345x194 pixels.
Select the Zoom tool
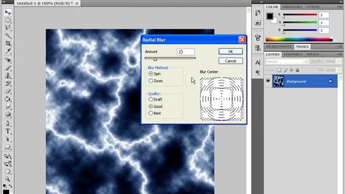(x=8, y=179)
